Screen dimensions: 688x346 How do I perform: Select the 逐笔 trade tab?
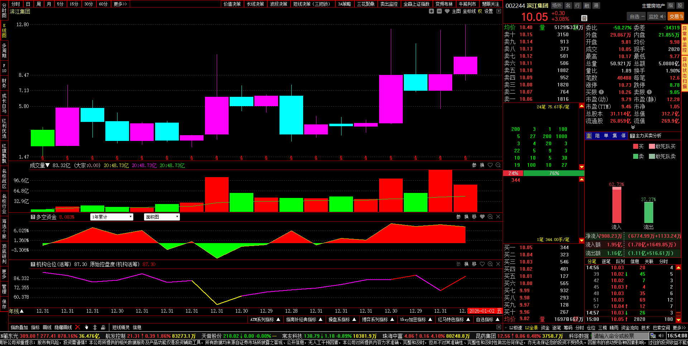606,261
